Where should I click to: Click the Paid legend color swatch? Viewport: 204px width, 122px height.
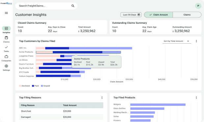pos(33,86)
